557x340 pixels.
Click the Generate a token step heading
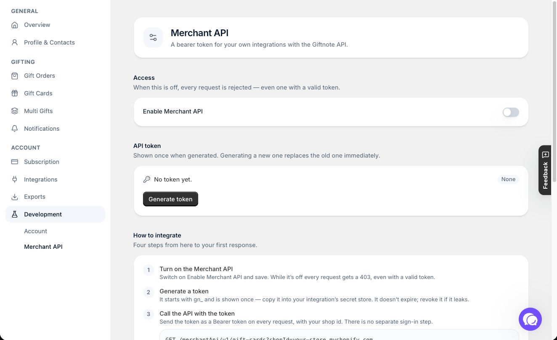click(x=184, y=291)
